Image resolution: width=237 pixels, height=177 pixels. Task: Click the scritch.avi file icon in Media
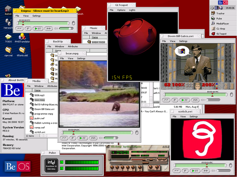click(32, 132)
